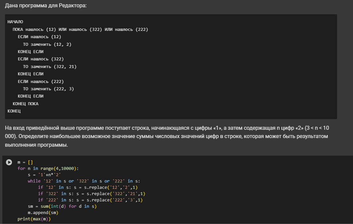Click the 'sm = sum(int(d) for d in s)' line
This screenshot has width=353, height=224.
pos(62,206)
